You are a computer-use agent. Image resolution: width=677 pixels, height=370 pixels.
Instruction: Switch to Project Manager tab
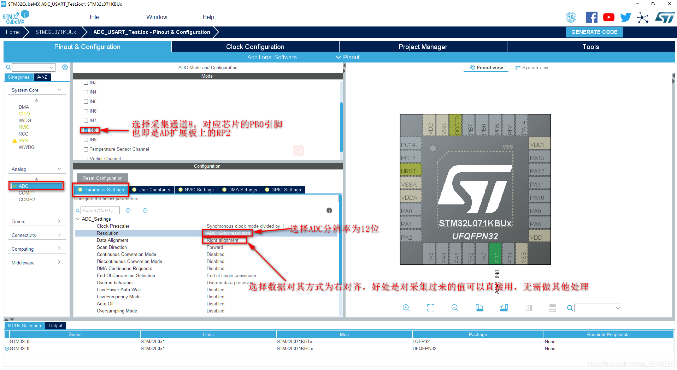coord(423,47)
